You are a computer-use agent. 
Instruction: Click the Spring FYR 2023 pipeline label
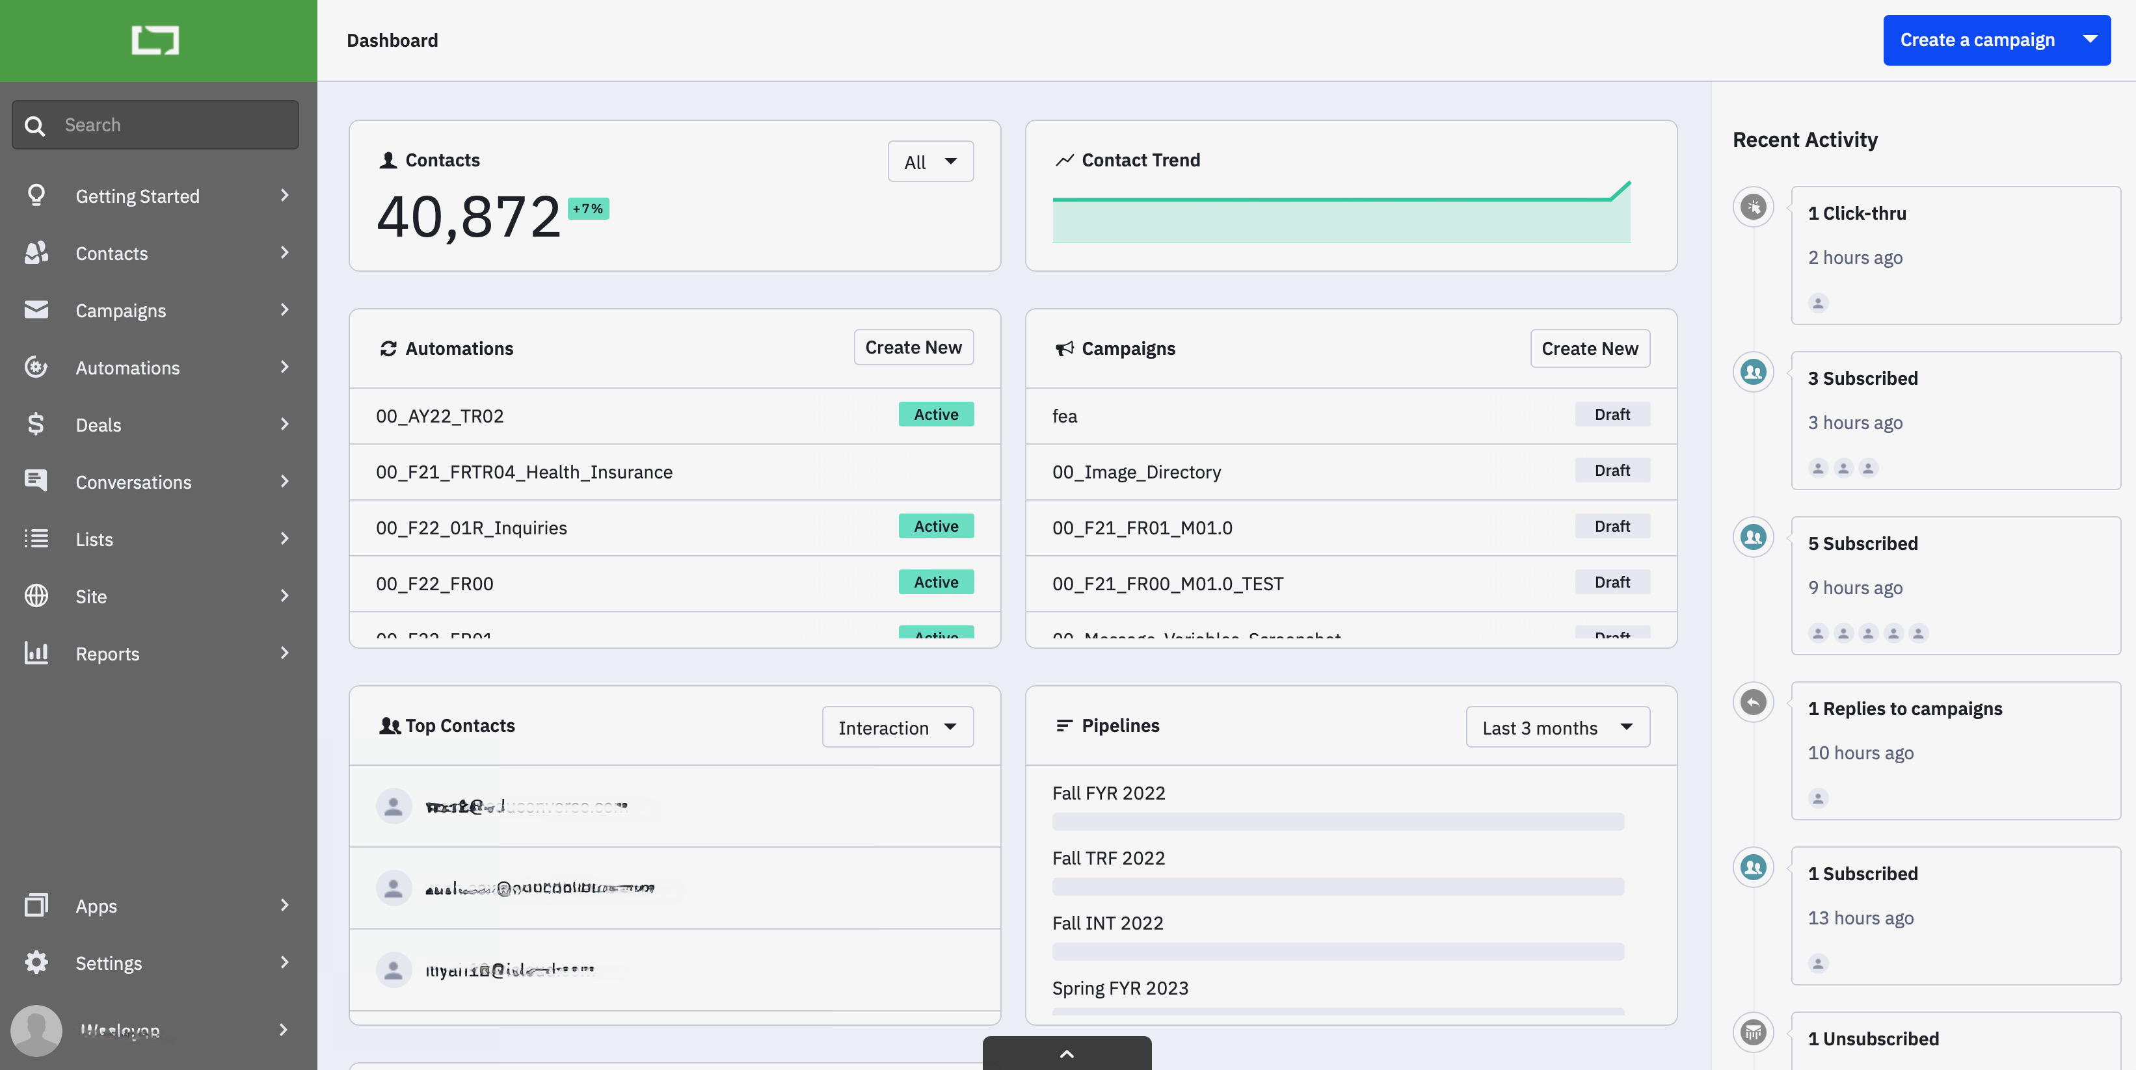pos(1119,988)
